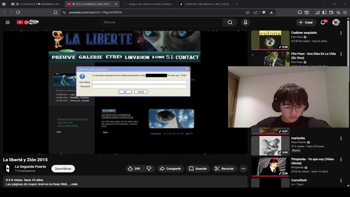Close the La liberté y Zión tab
This screenshot has height=197, width=350.
click(x=116, y=4)
